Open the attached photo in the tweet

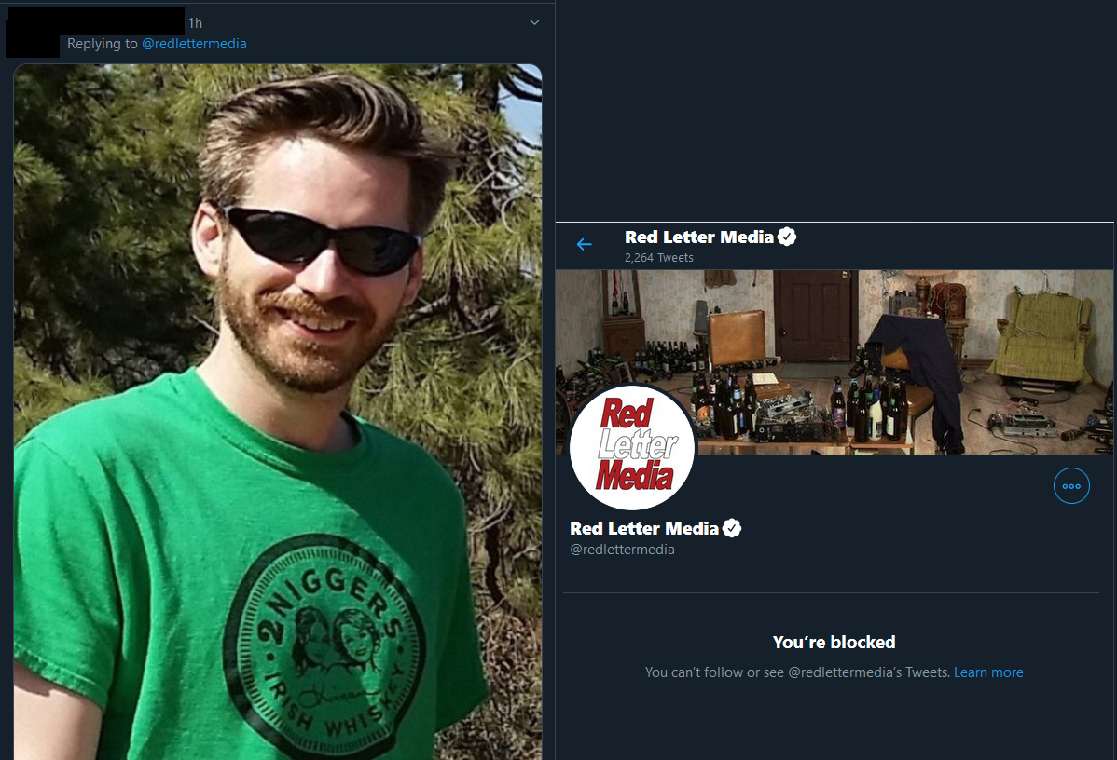278,412
